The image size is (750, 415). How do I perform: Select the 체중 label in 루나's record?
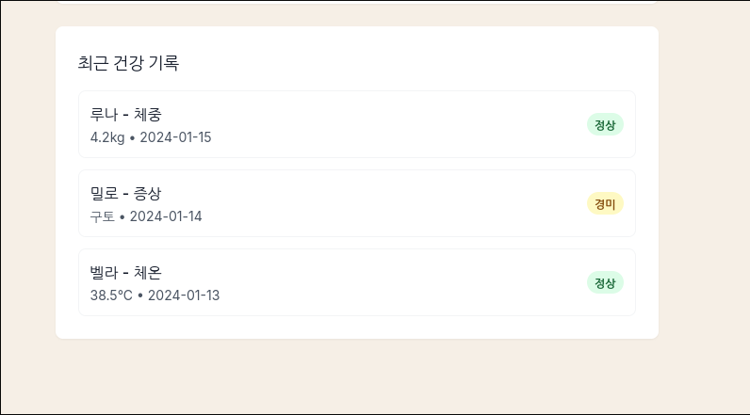pyautogui.click(x=148, y=115)
